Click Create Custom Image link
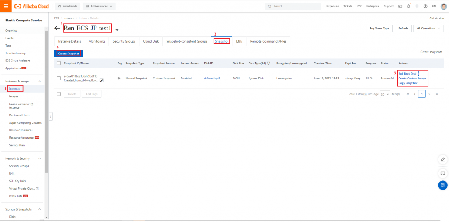 click(412, 78)
